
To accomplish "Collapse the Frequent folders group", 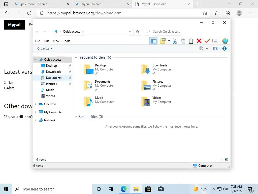I will click(x=76, y=57).
